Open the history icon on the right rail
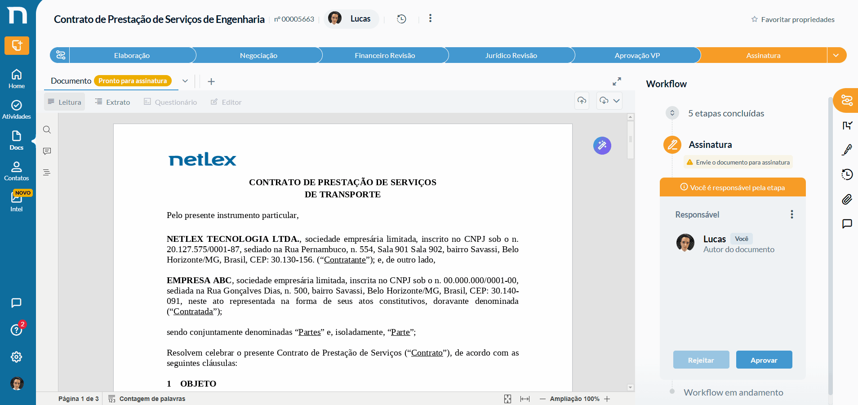Image resolution: width=858 pixels, height=405 pixels. 847,174
